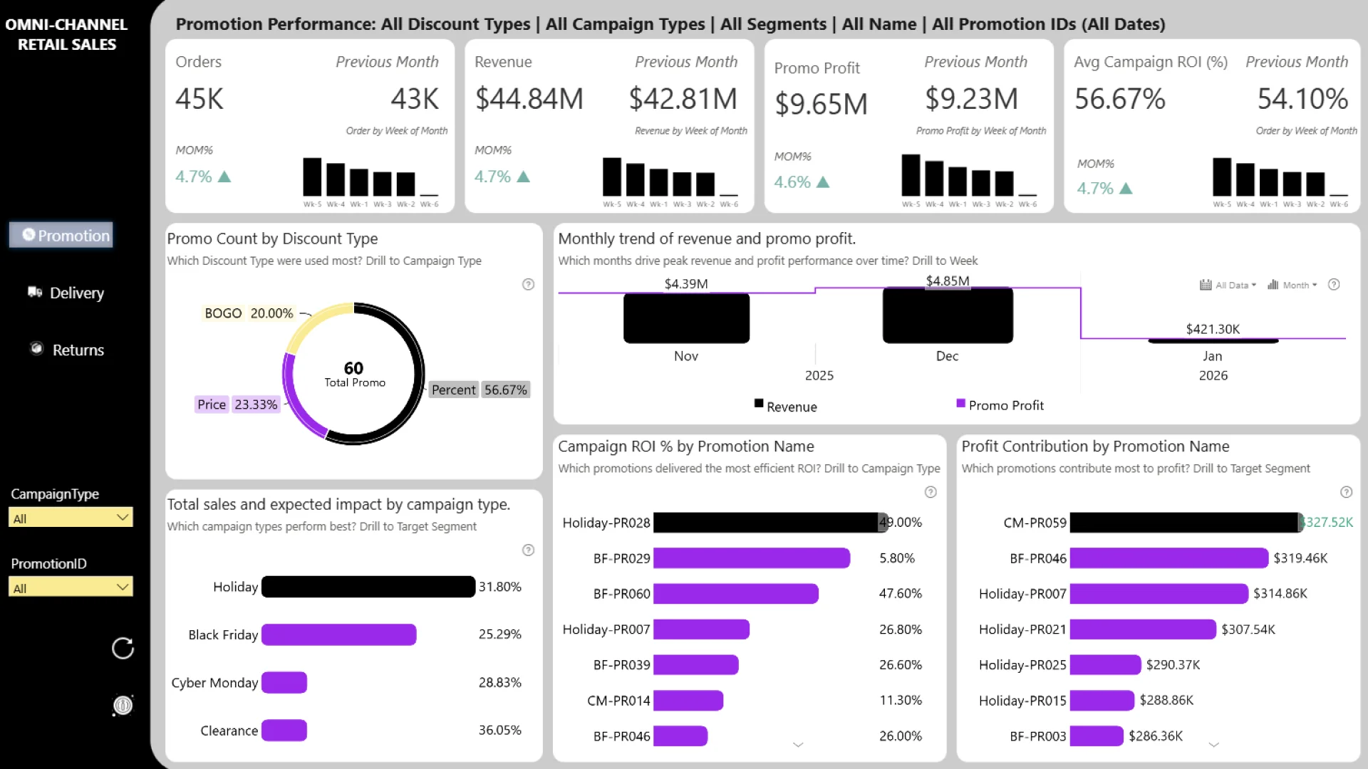Go to the Delivery page
The image size is (1368, 769).
(x=66, y=293)
